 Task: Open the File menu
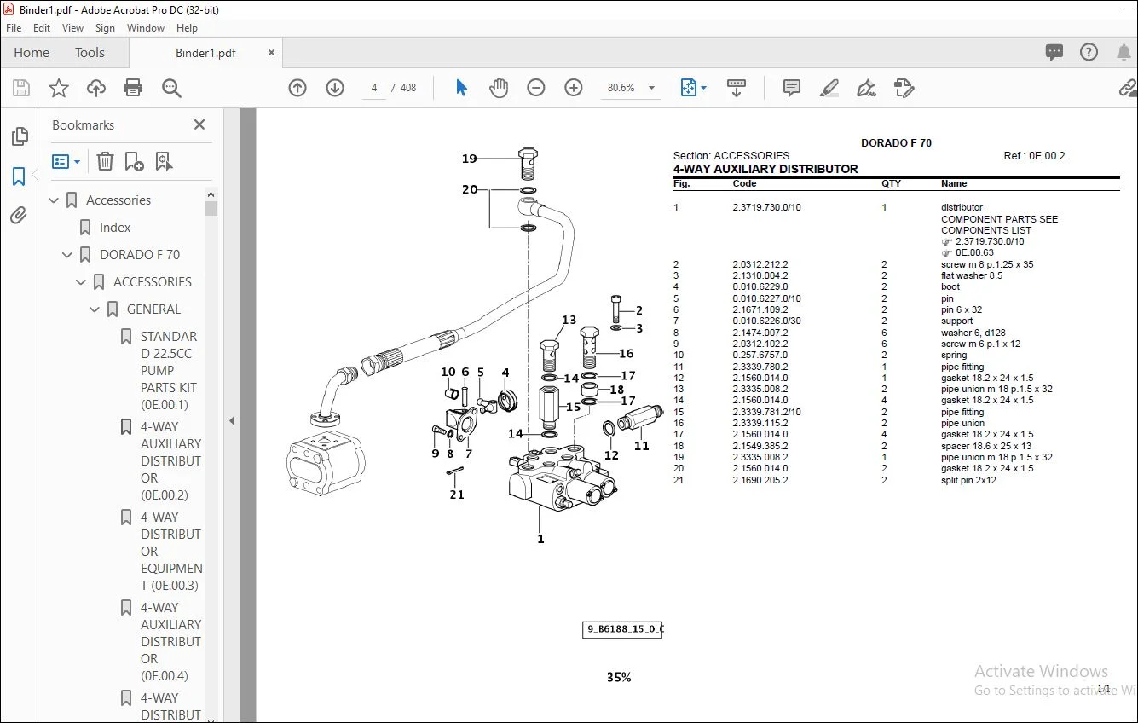[14, 28]
